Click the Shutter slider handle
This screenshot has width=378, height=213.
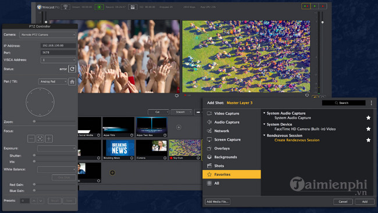pos(34,155)
